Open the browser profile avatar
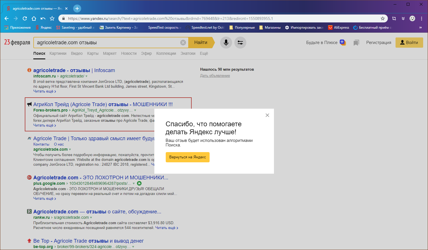This screenshot has width=428, height=250. tap(412, 18)
